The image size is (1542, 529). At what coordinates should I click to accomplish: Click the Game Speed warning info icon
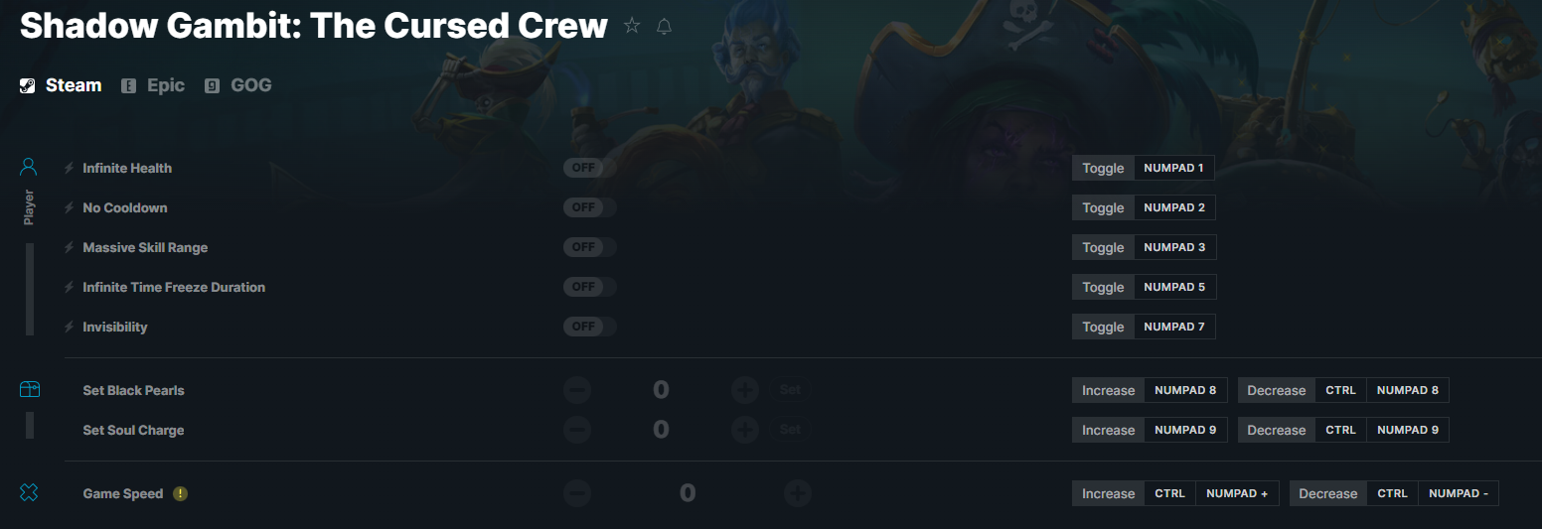point(180,493)
